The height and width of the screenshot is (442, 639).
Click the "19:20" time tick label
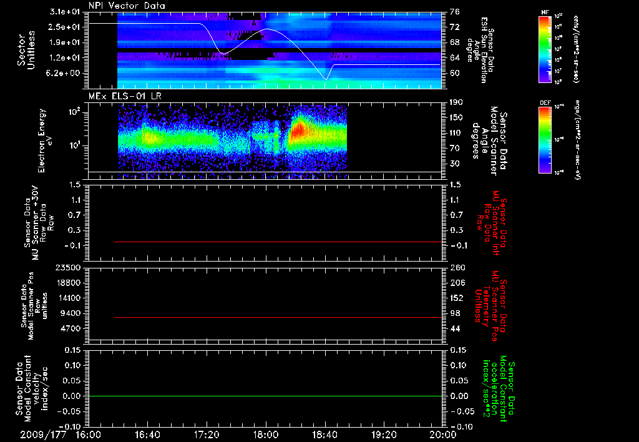384,435
